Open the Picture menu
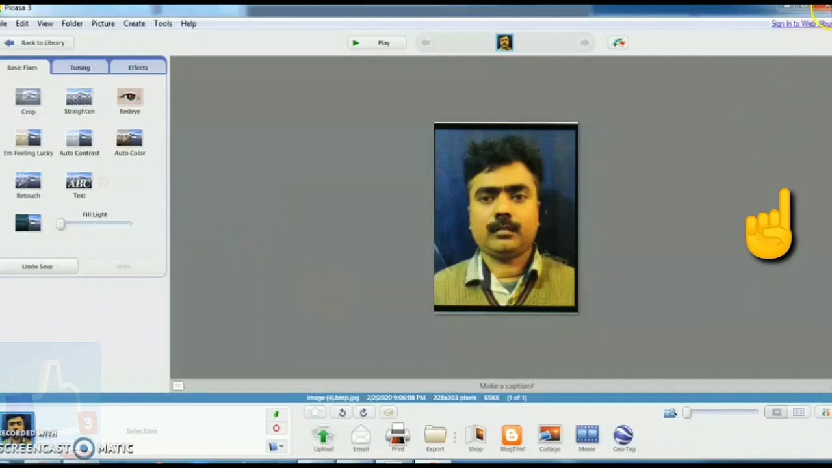This screenshot has height=468, width=832. pos(103,23)
